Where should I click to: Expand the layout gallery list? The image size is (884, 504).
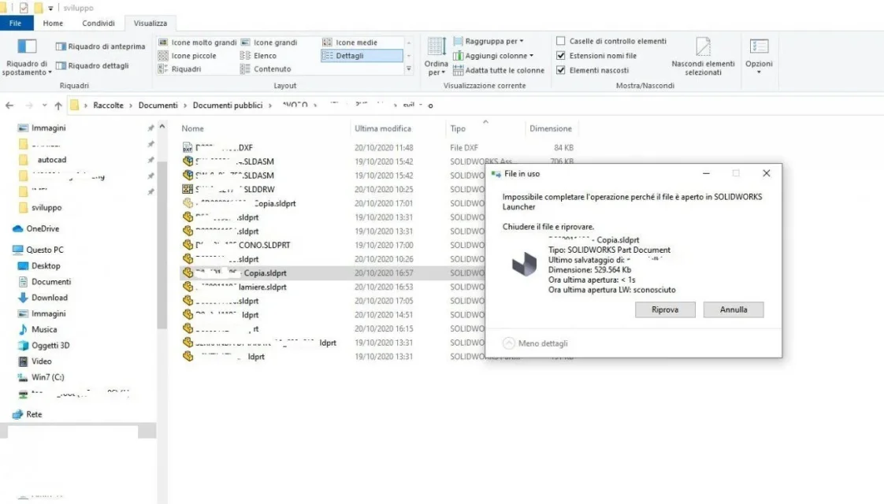(x=409, y=69)
